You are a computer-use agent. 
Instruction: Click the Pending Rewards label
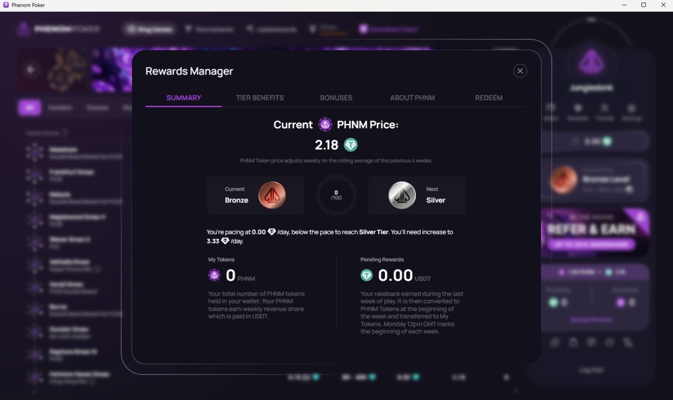[382, 259]
